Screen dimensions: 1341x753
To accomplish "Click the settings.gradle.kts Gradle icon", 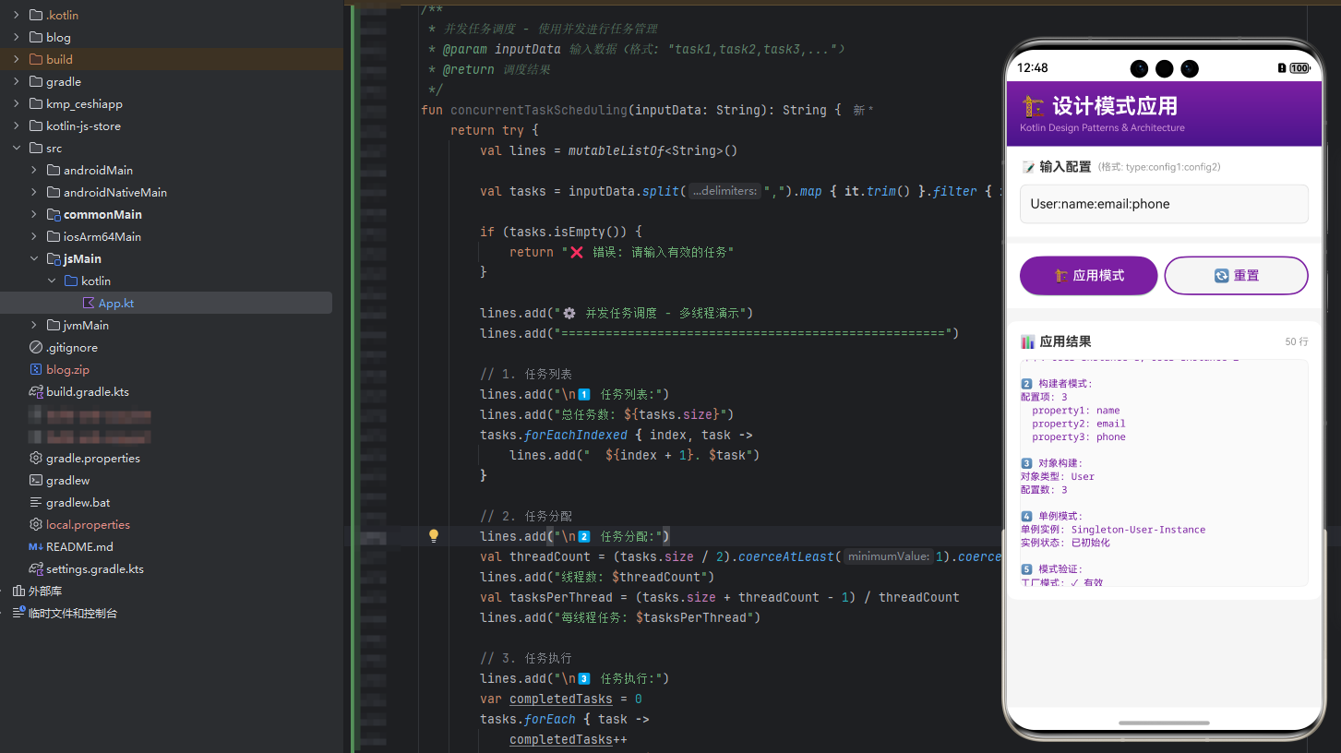I will point(36,568).
